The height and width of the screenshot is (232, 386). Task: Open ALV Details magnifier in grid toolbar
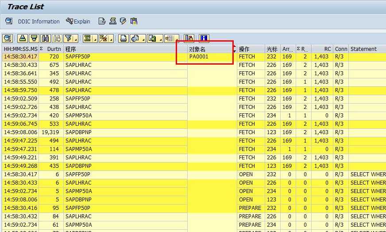(8, 39)
